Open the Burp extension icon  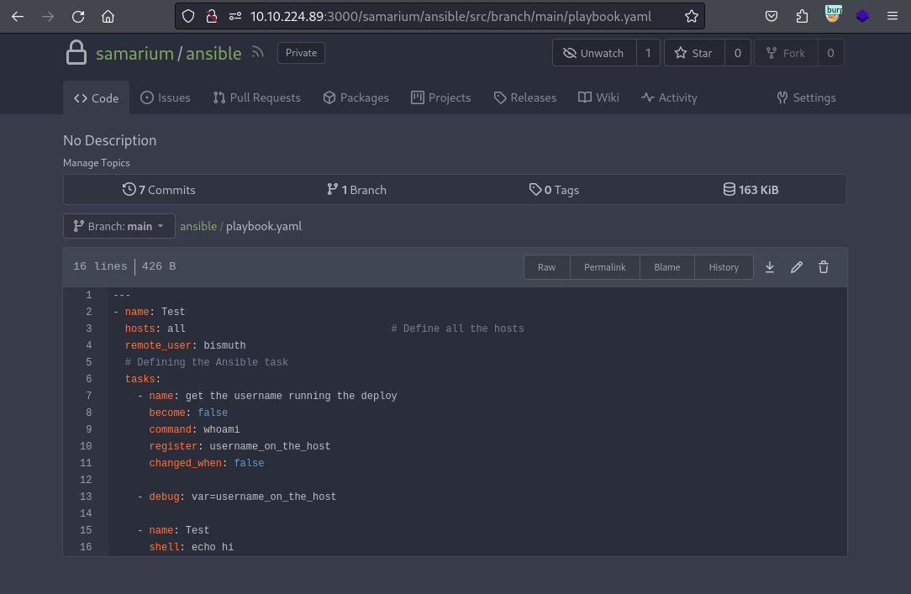[x=833, y=14]
